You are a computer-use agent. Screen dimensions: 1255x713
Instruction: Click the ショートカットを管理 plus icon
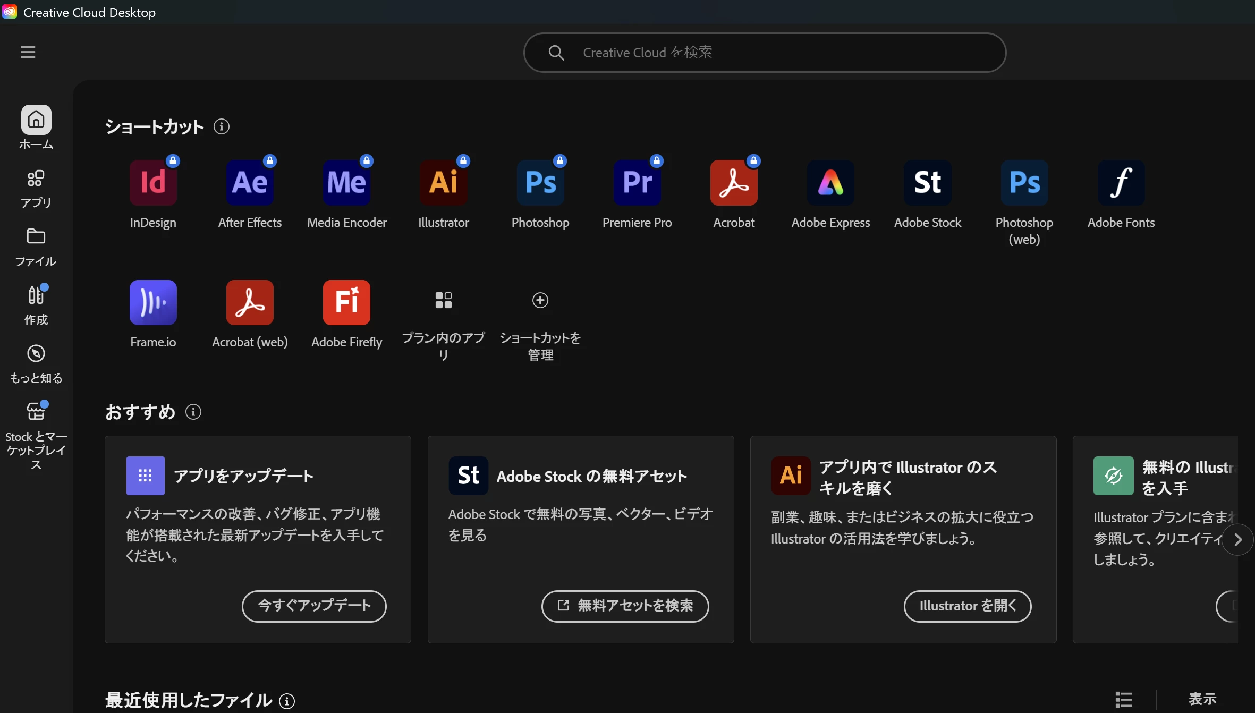click(540, 300)
